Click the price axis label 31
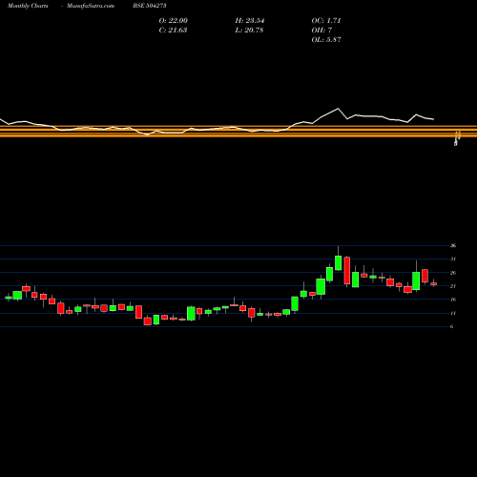The image size is (477, 477). pos(453,259)
